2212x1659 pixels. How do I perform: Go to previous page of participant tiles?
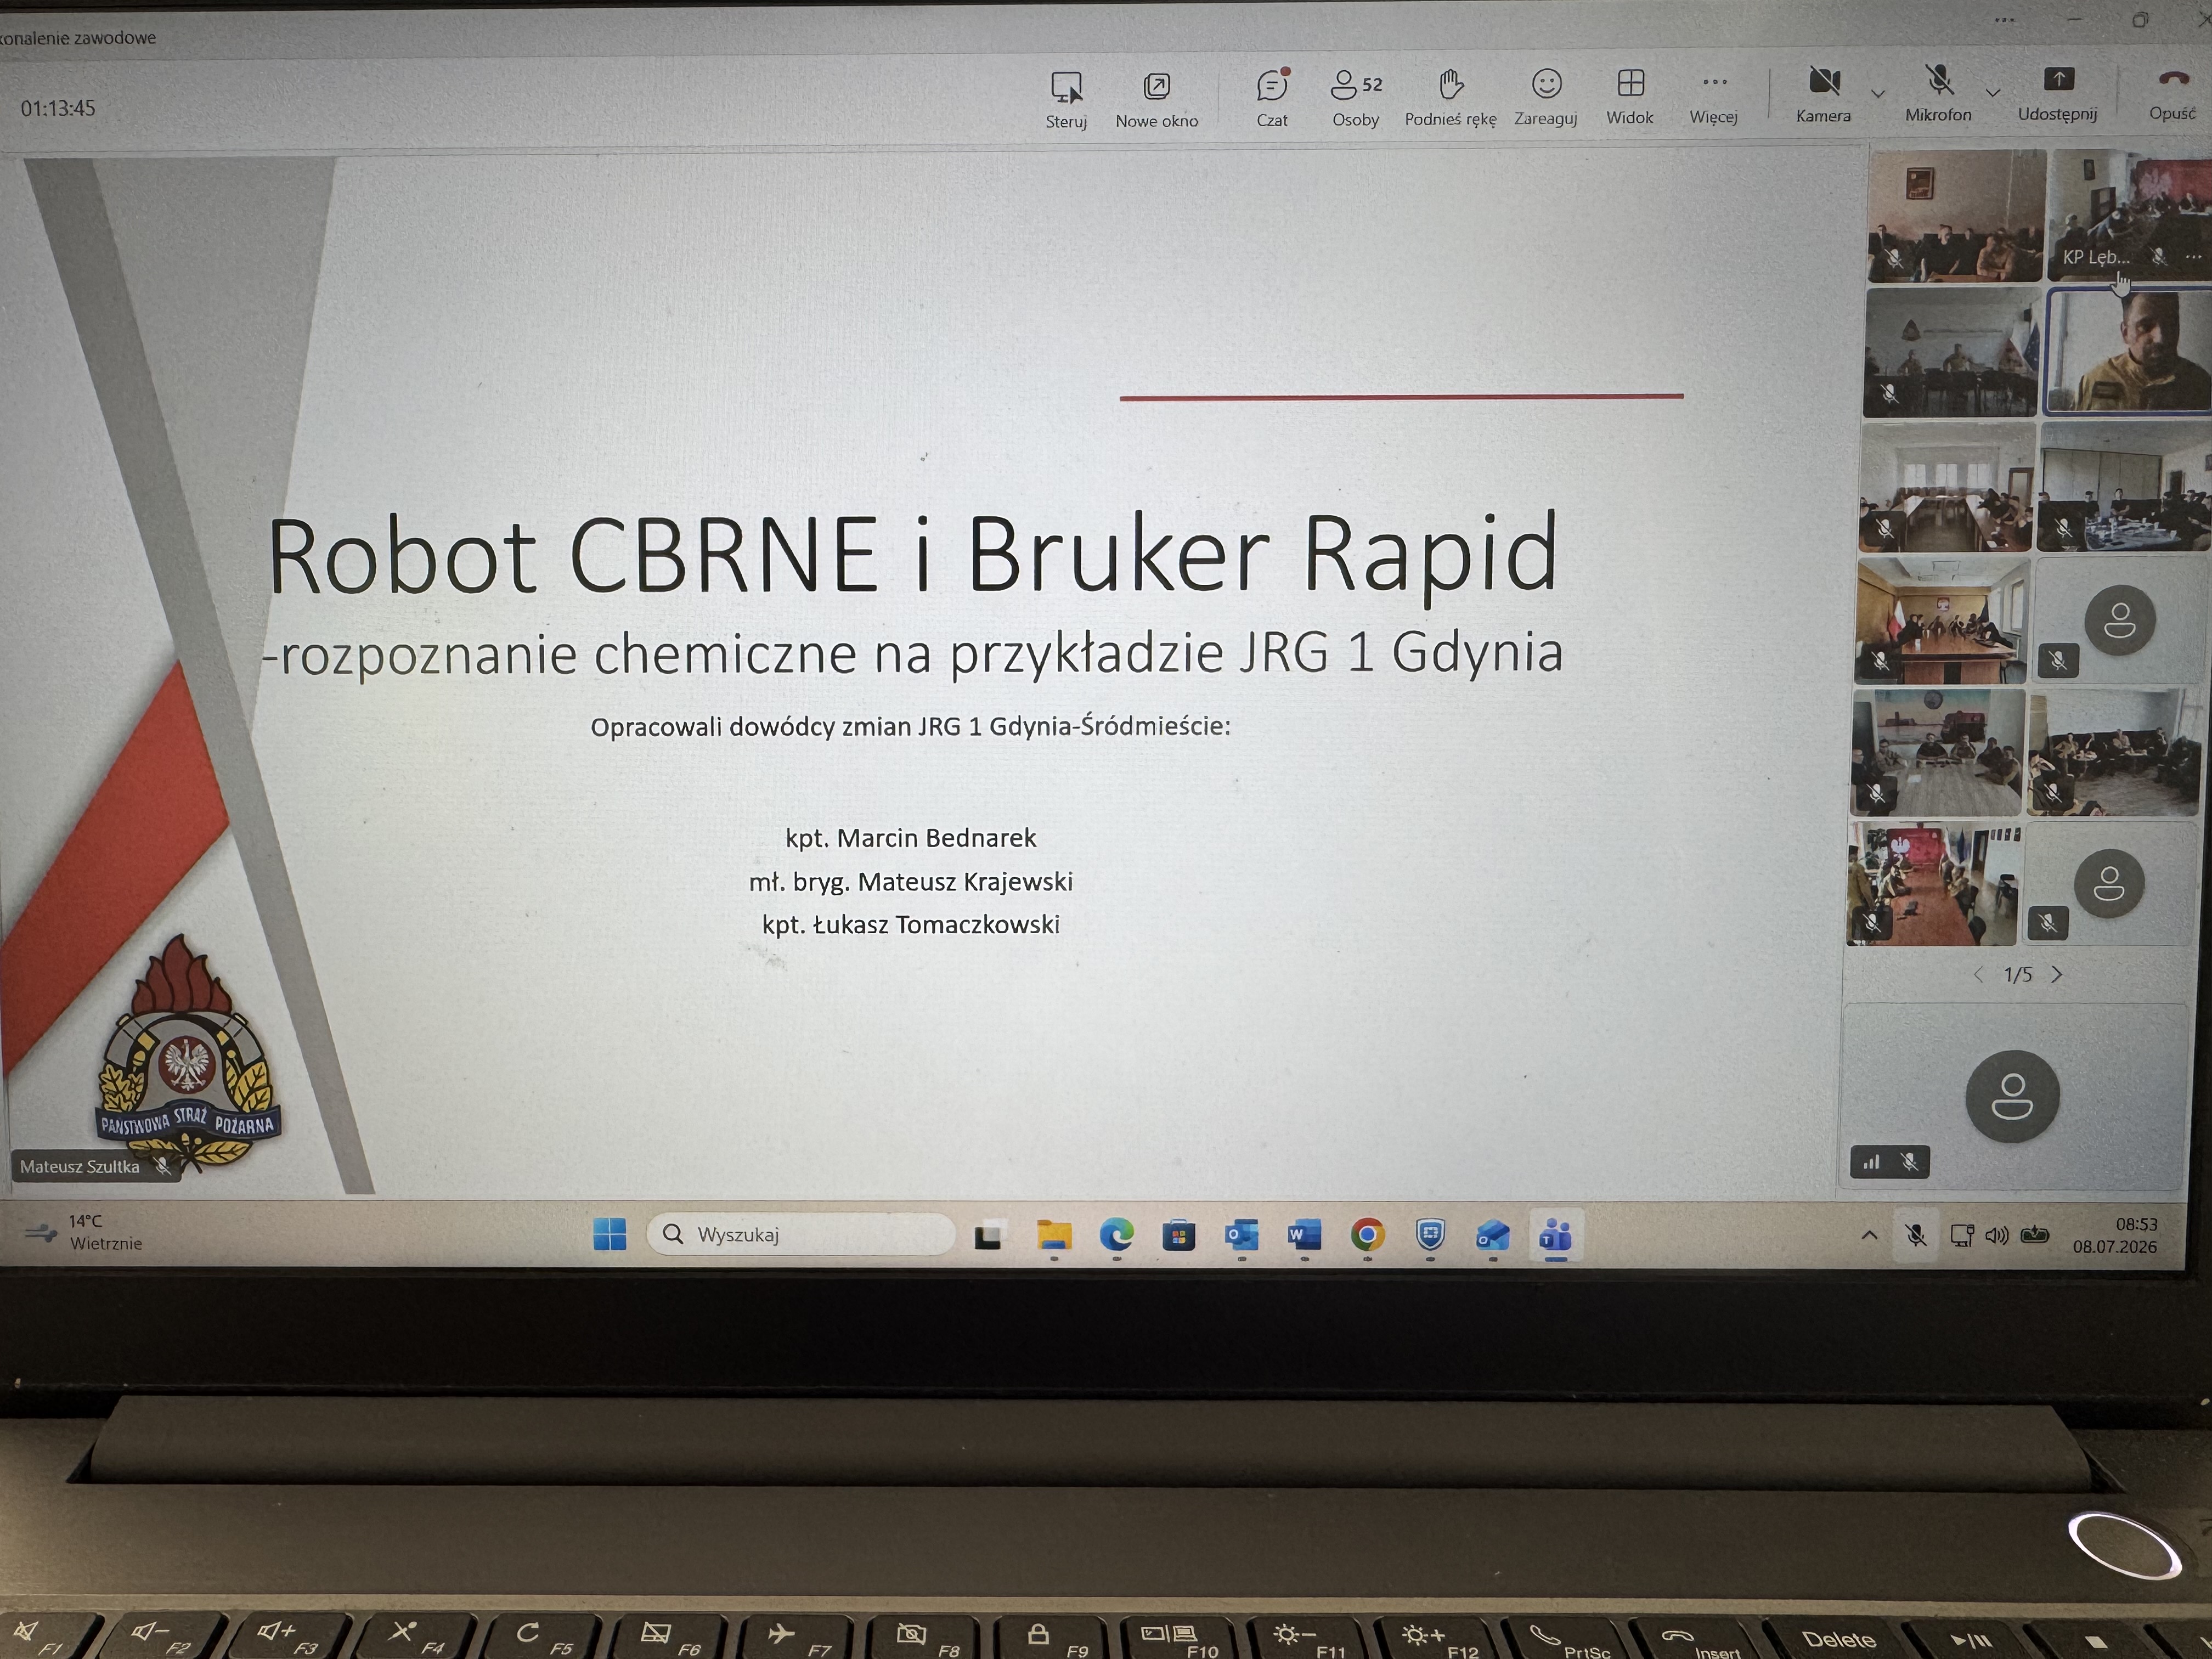pyautogui.click(x=1978, y=975)
